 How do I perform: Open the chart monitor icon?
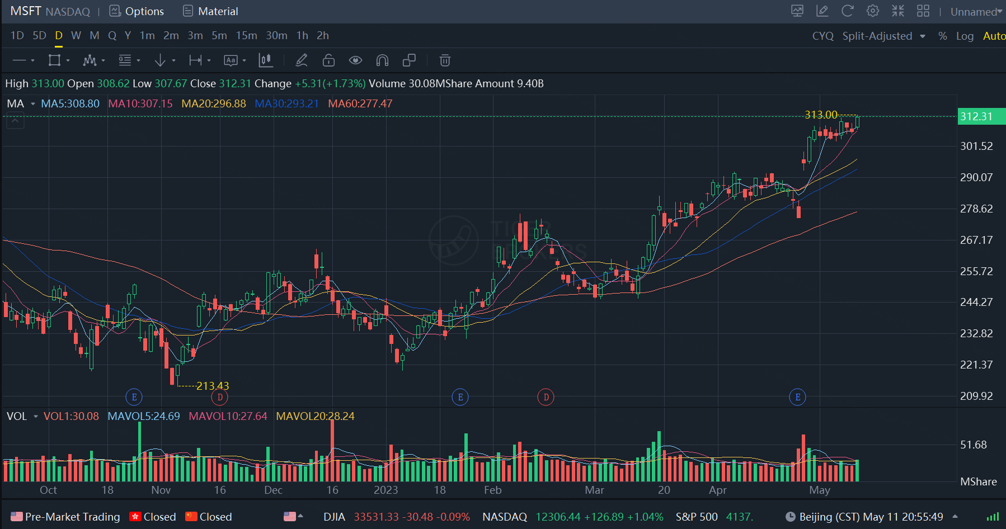click(x=797, y=11)
